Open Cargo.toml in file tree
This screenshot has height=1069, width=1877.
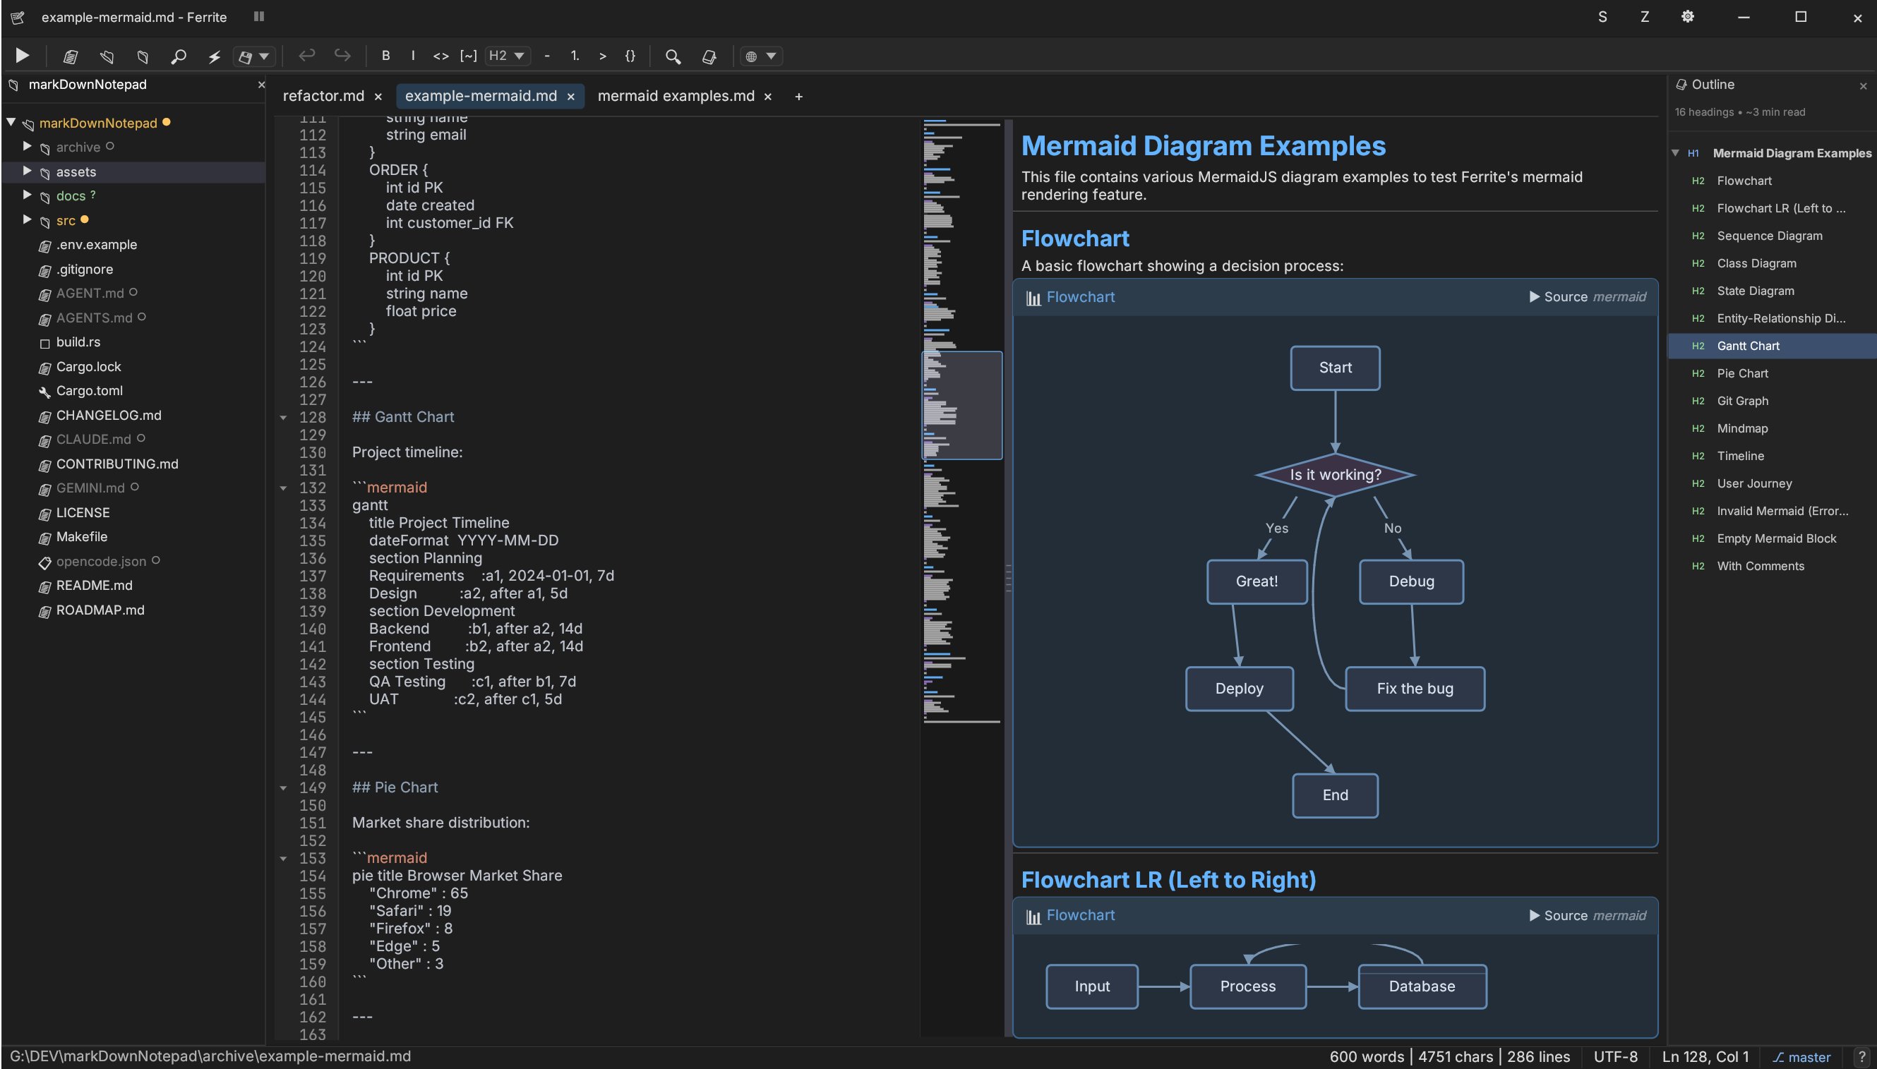tap(89, 391)
